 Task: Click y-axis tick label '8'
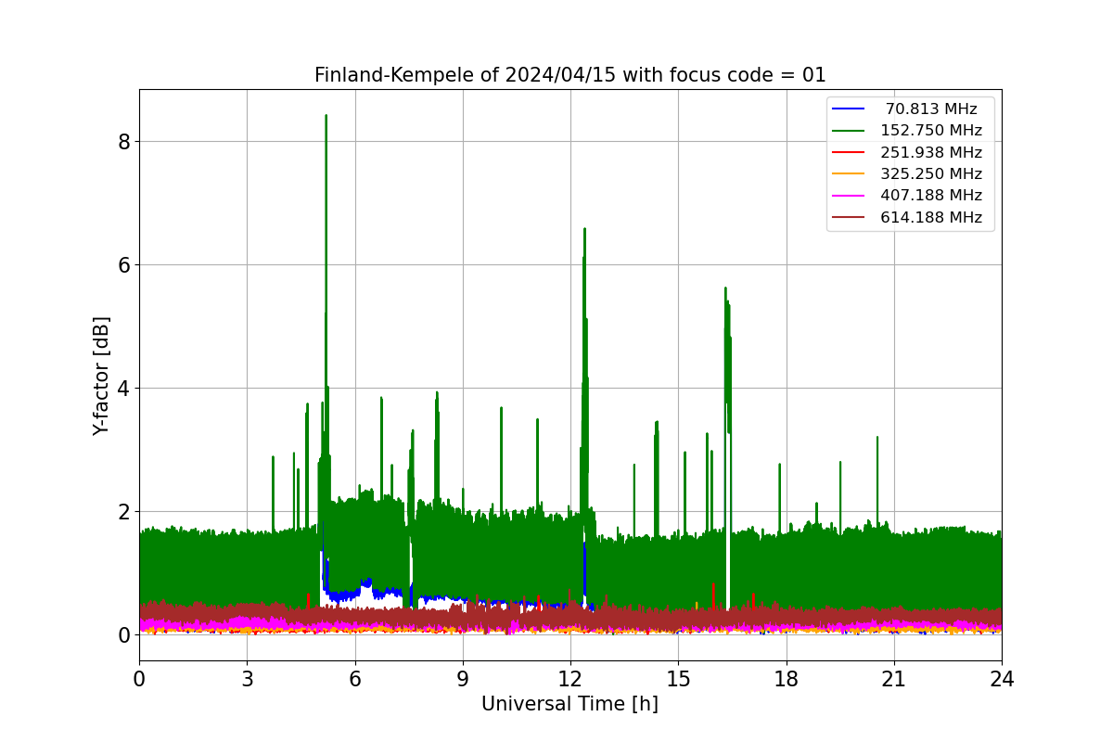[x=123, y=141]
